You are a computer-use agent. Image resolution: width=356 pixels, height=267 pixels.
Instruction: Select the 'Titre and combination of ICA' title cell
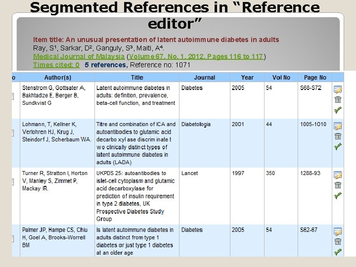click(x=137, y=143)
